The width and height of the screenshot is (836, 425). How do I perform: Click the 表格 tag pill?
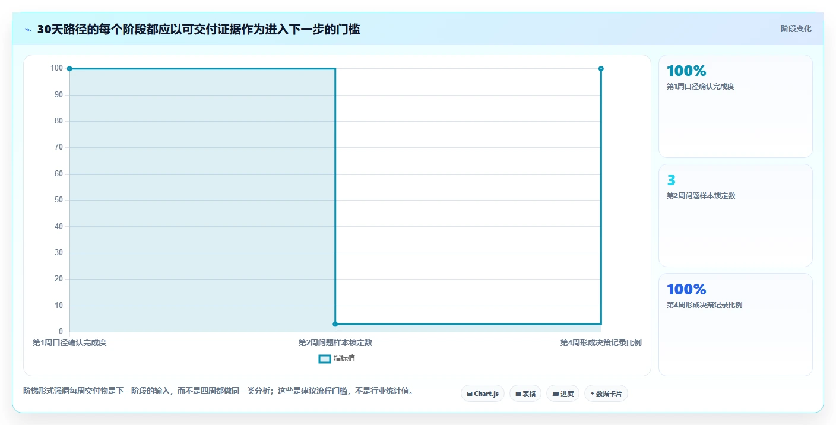(525, 394)
